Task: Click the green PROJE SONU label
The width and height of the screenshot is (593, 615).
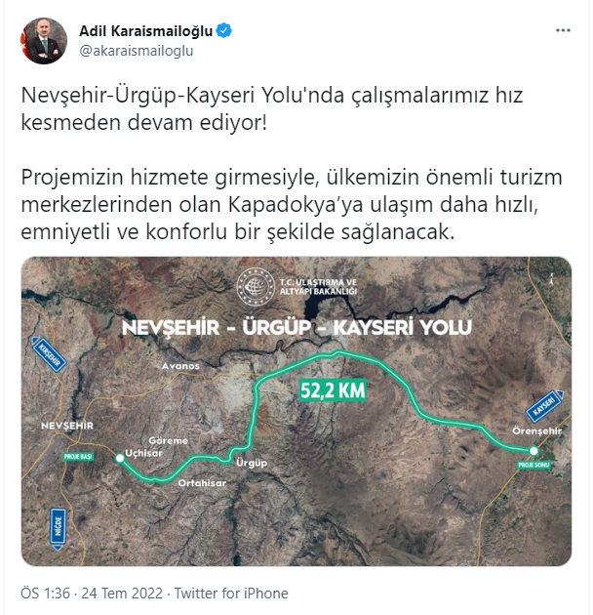Action: pos(534,466)
